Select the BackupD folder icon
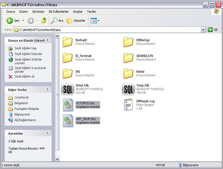Screen dimensions: 223x169 67,42
